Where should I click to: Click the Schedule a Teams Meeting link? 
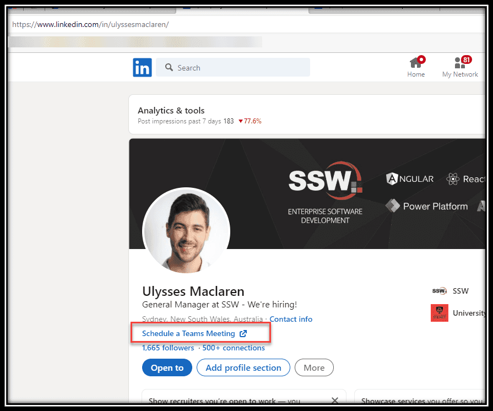pos(188,333)
